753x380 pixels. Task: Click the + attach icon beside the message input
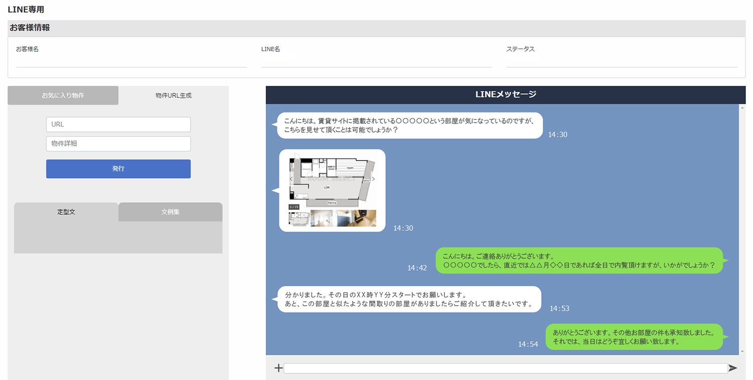[278, 368]
